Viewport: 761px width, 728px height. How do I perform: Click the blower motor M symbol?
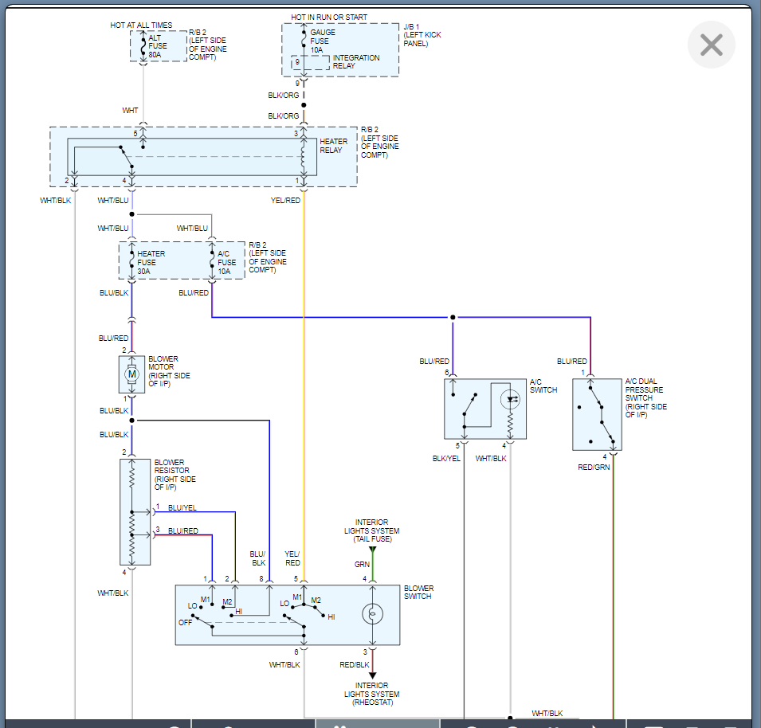point(132,374)
